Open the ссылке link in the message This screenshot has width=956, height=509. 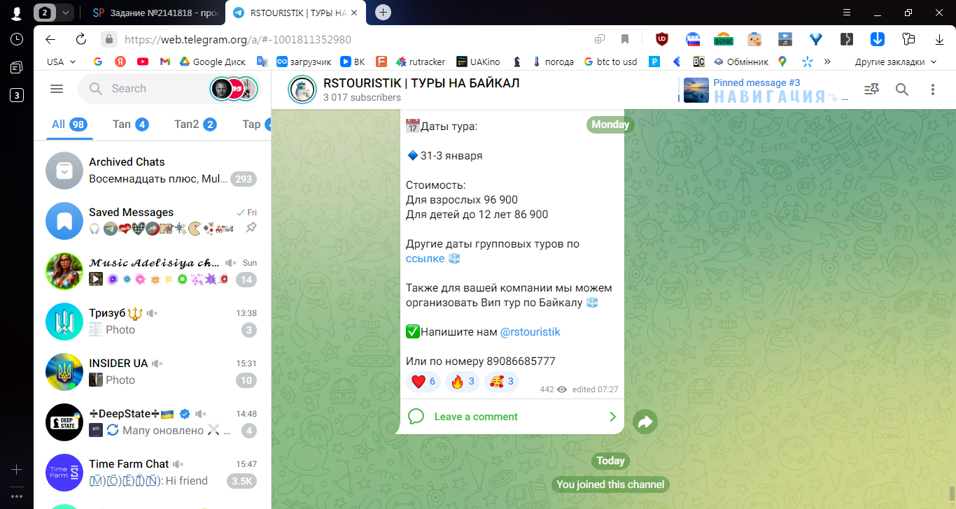point(426,259)
